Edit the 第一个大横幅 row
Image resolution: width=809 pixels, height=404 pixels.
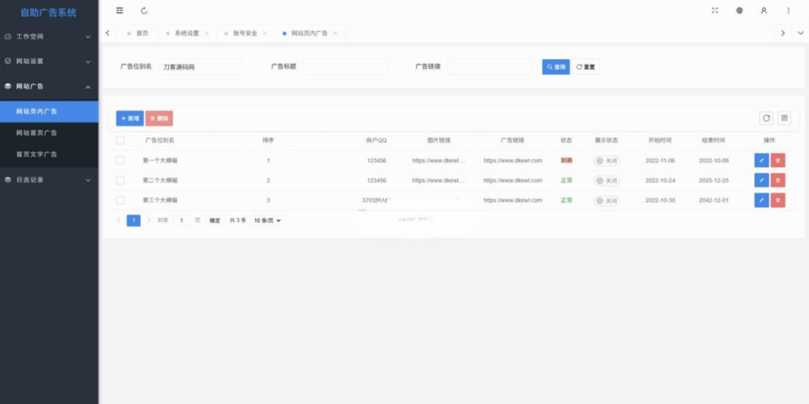(762, 160)
